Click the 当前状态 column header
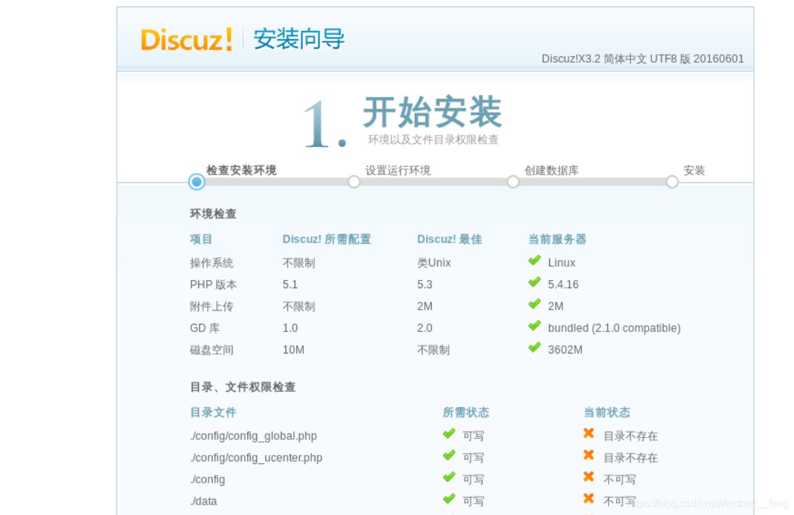The image size is (794, 515). pyautogui.click(x=607, y=412)
